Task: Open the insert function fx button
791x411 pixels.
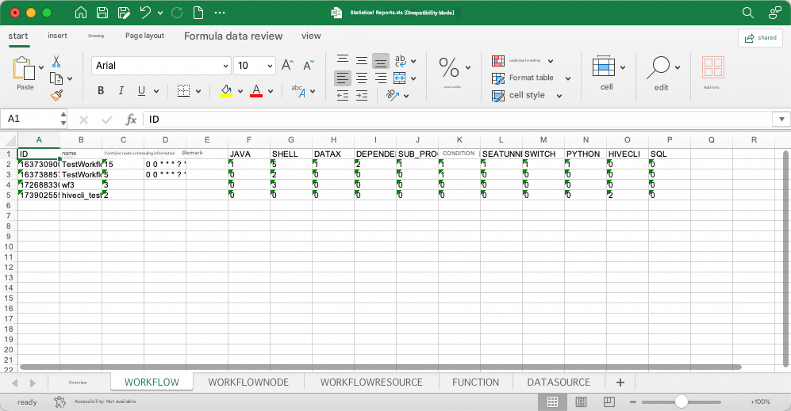Action: click(131, 120)
